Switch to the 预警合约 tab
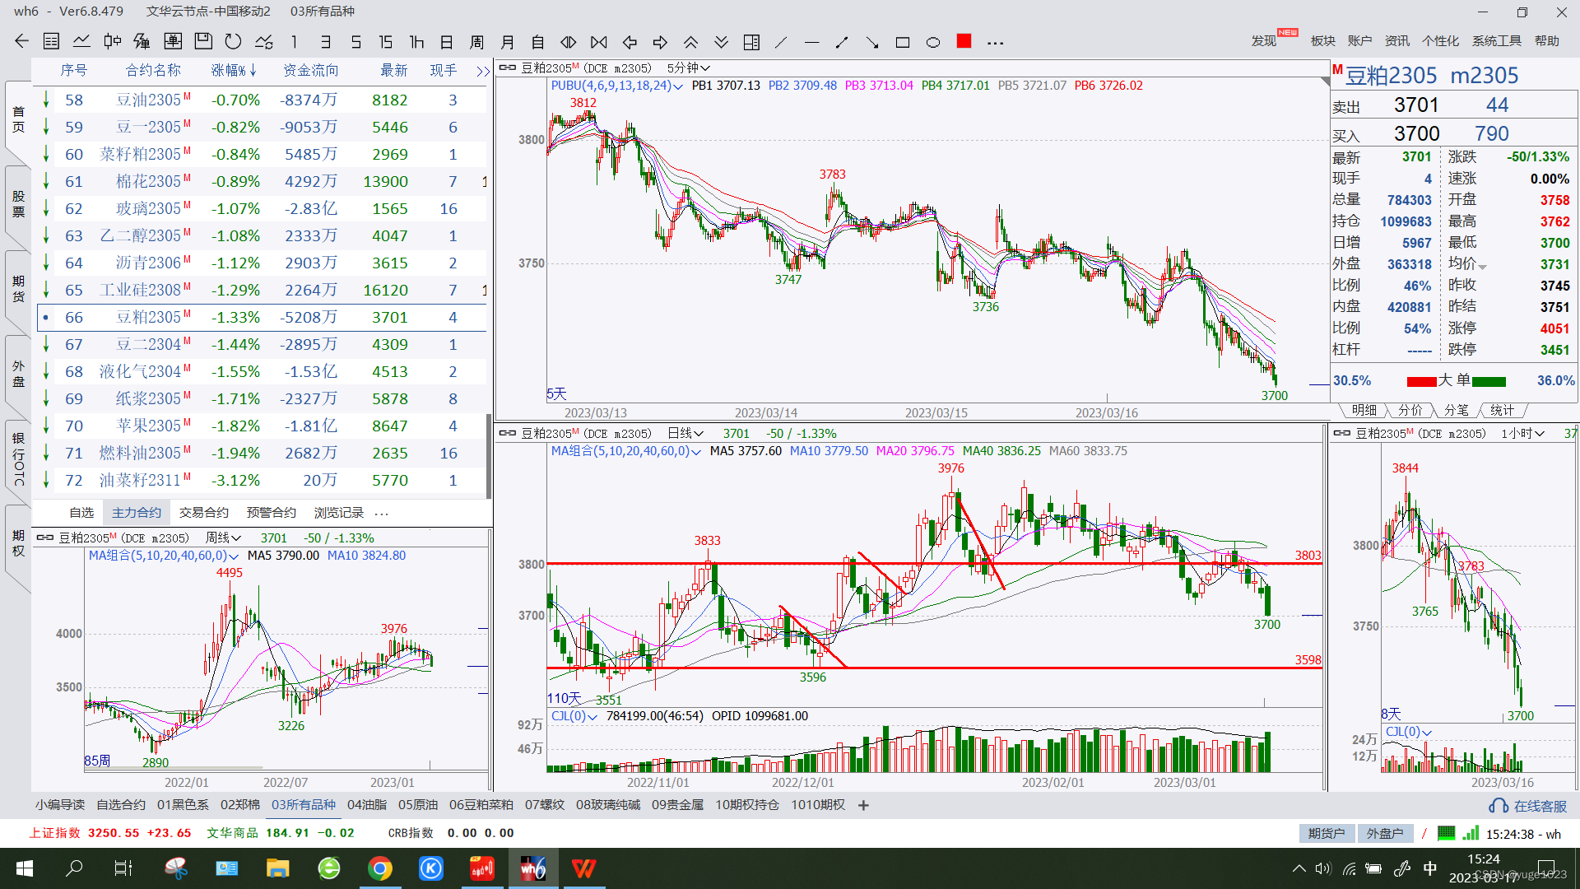Image resolution: width=1580 pixels, height=889 pixels. tap(272, 512)
